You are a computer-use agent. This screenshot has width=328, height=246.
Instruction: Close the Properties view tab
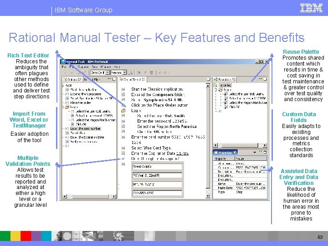tap(235, 153)
